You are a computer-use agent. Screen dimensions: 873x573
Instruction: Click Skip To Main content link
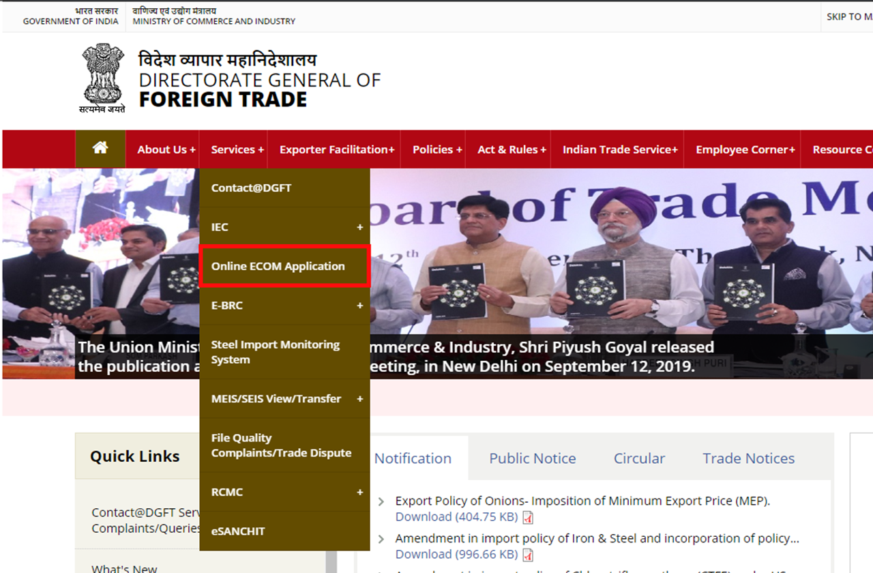coord(850,16)
